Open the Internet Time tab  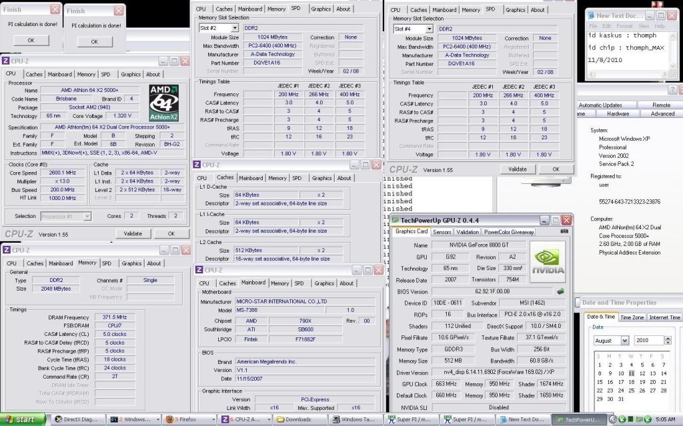click(x=664, y=317)
